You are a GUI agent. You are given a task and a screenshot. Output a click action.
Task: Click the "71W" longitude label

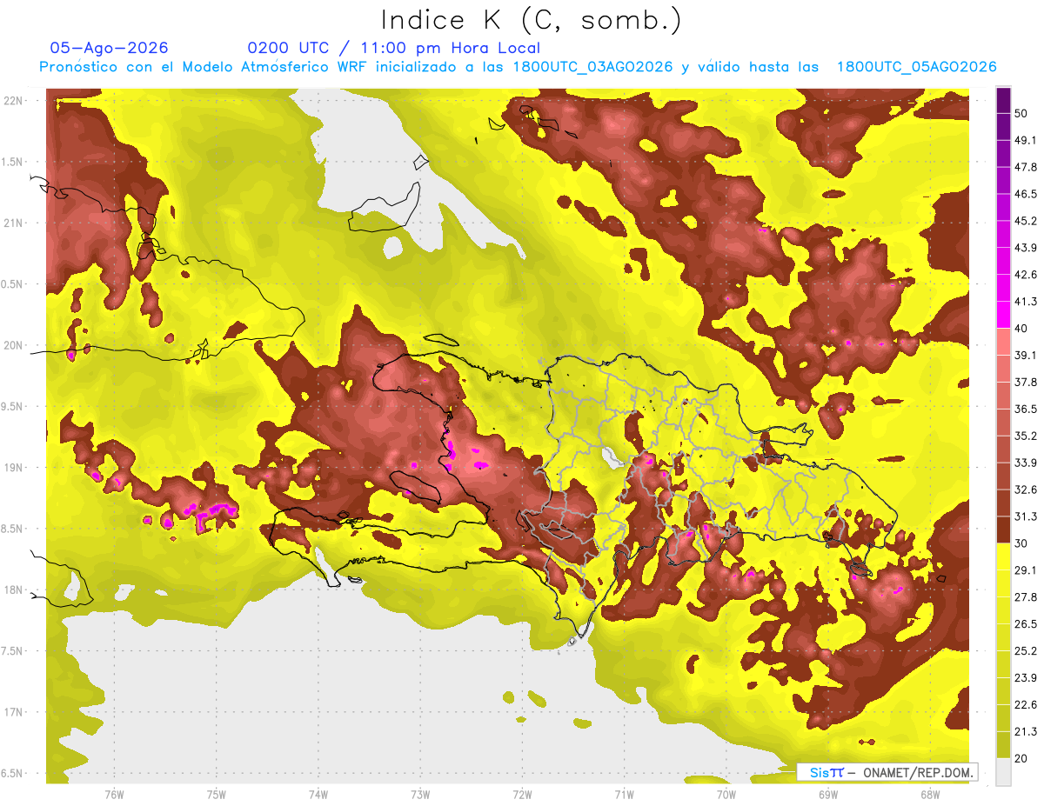point(624,794)
